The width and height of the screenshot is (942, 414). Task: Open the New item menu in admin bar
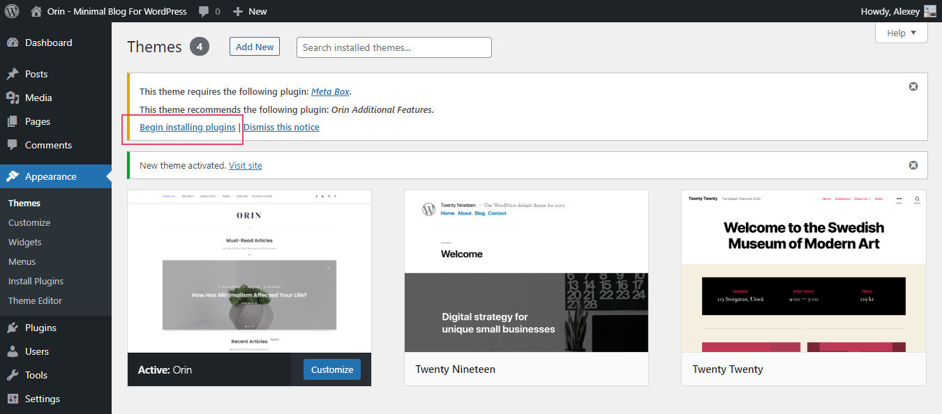pyautogui.click(x=249, y=10)
